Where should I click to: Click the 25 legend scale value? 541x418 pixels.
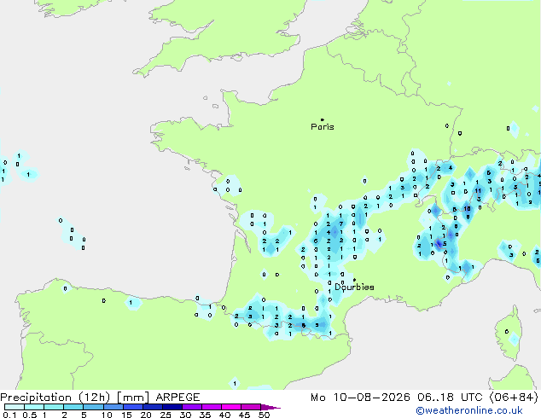[166, 415]
